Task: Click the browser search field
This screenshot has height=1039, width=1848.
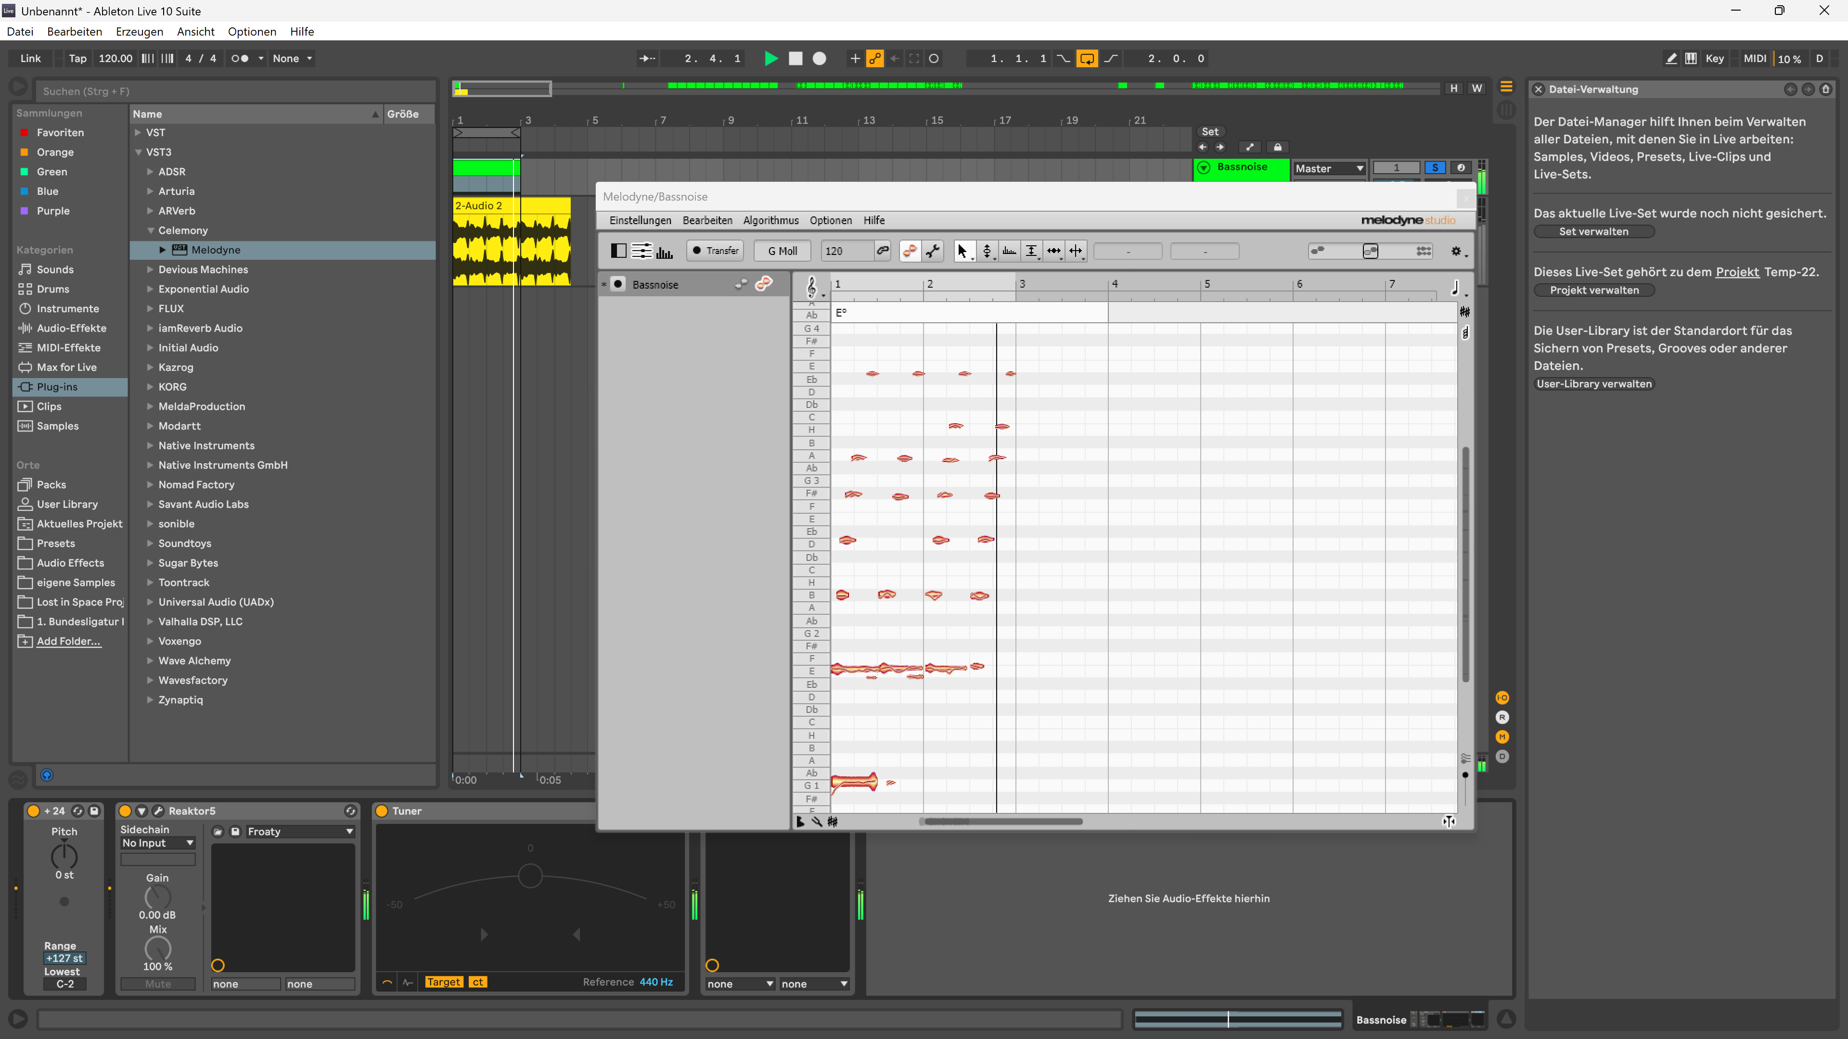Action: pos(235,91)
